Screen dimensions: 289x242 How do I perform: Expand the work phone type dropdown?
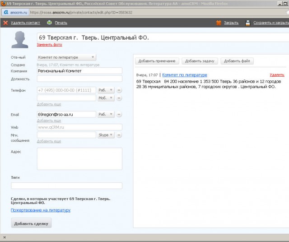click(106, 90)
